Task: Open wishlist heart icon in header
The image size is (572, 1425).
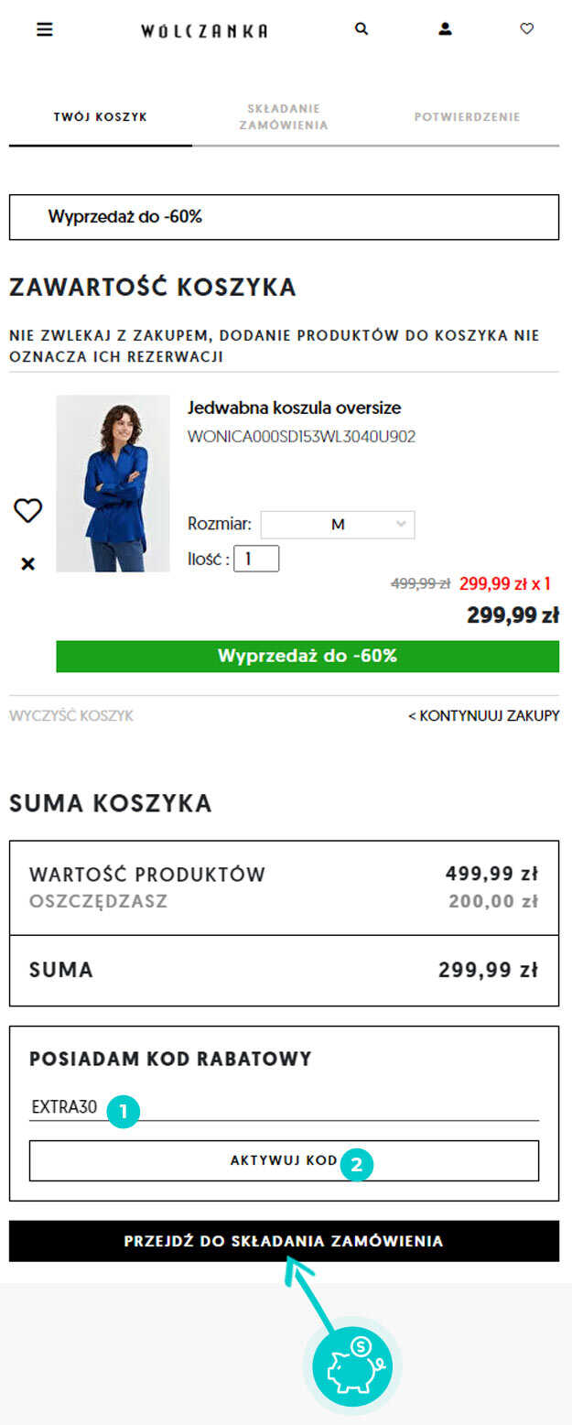Action: 526,29
